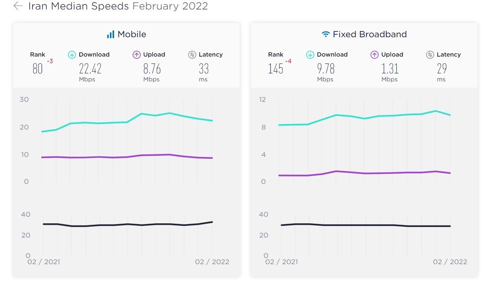
Task: Click the Mobile rank value 80
Action: click(38, 69)
